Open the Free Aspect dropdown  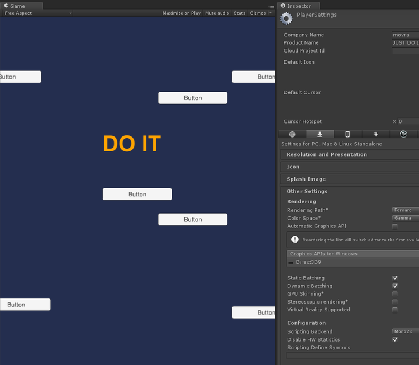click(37, 13)
